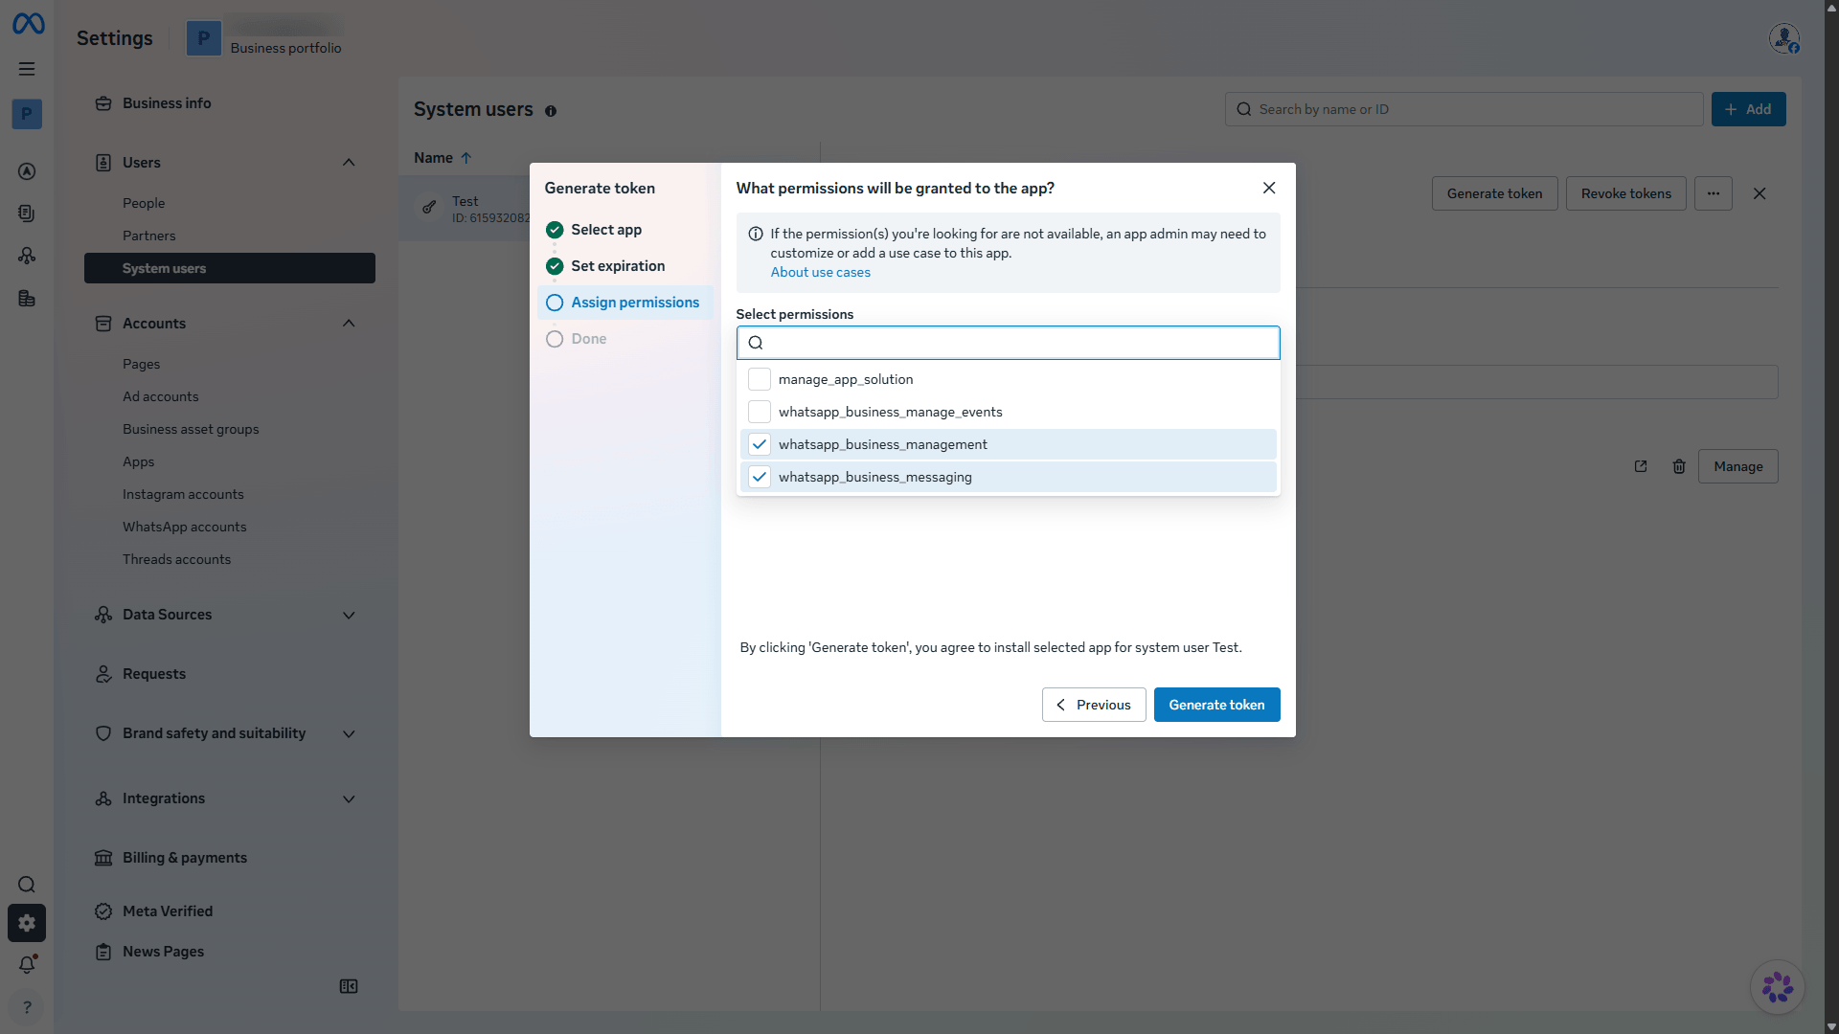This screenshot has width=1839, height=1034.
Task: Click the search magnifier inside permissions field
Action: tap(756, 343)
